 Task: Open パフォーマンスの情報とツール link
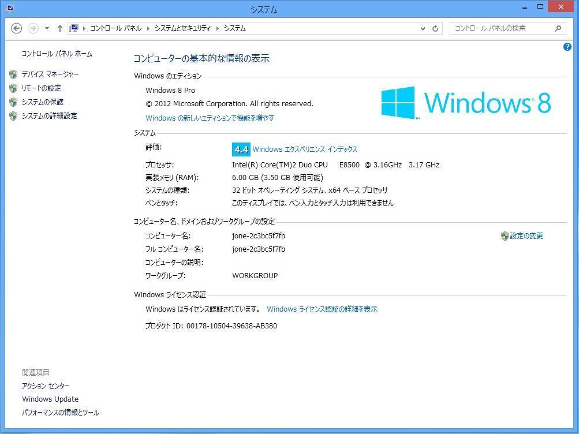point(61,413)
